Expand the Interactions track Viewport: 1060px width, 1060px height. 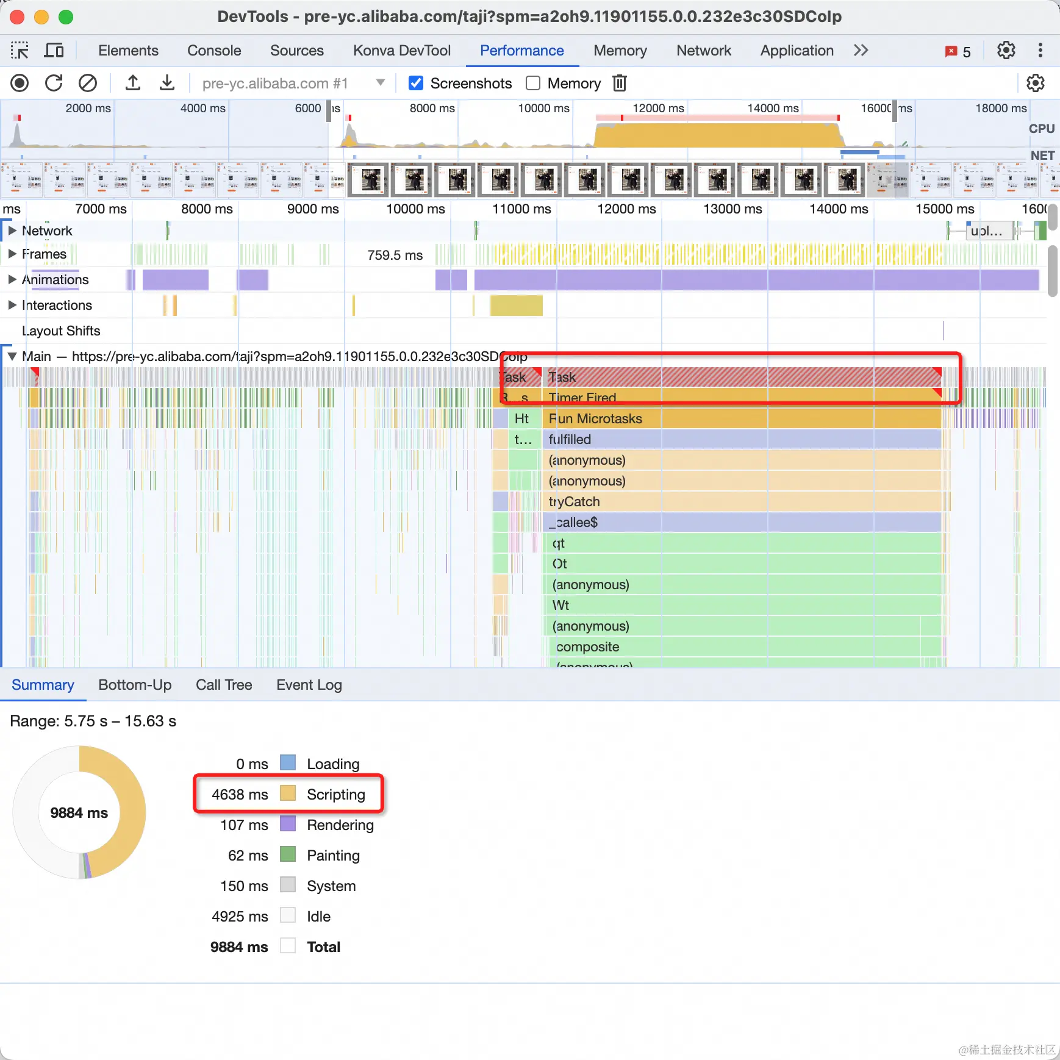[12, 305]
